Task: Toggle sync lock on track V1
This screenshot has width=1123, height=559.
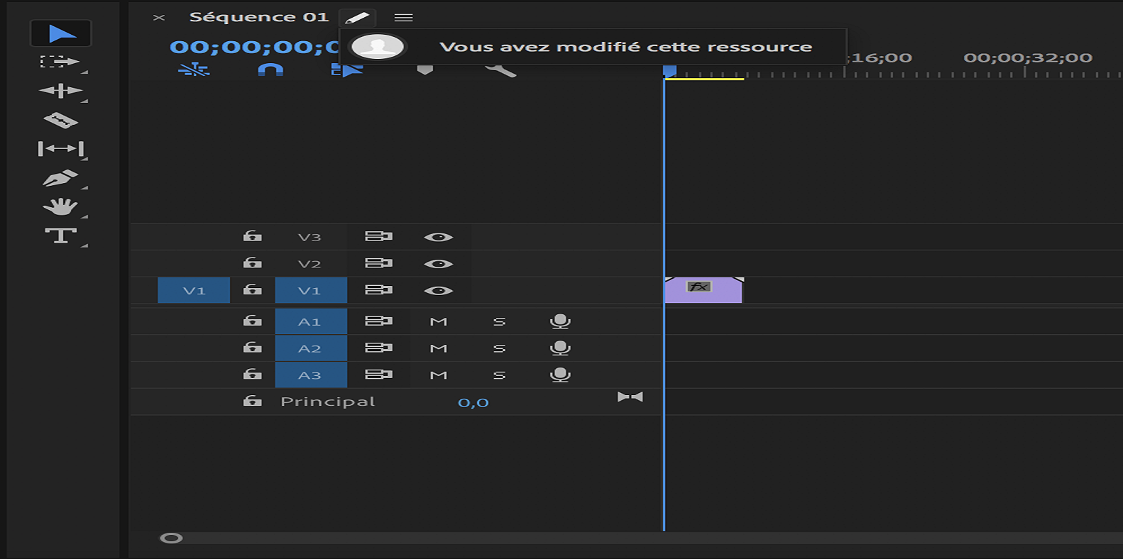Action: pyautogui.click(x=379, y=289)
